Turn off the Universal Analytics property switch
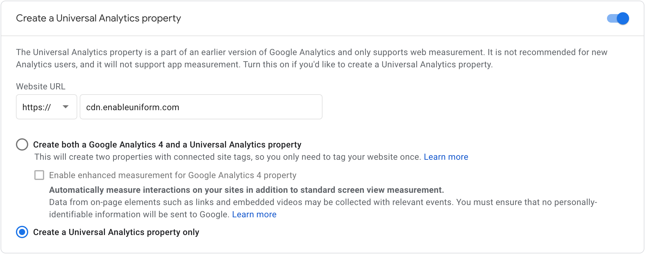 618,18
